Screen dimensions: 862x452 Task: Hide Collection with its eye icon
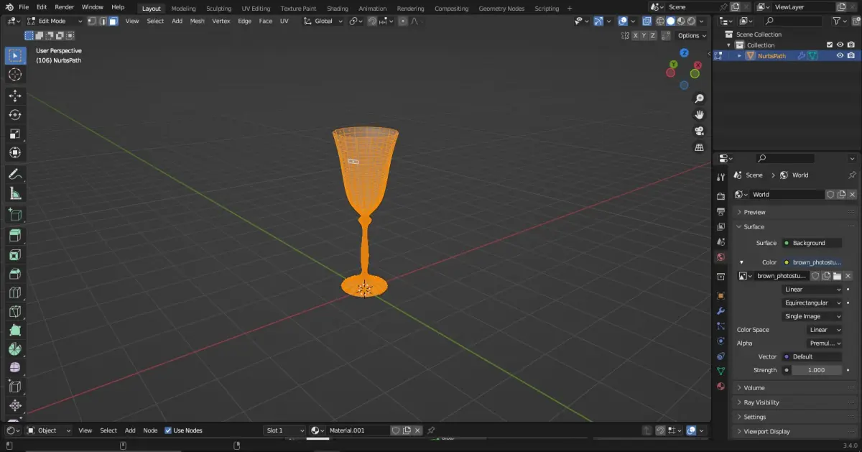pos(840,45)
